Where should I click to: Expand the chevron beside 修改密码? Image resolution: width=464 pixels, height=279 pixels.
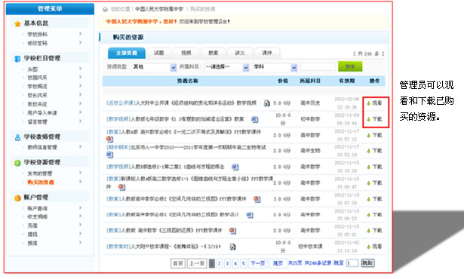coord(80,43)
